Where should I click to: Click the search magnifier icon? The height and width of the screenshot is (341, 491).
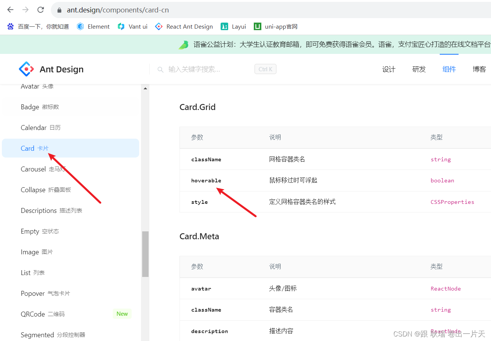pos(160,69)
